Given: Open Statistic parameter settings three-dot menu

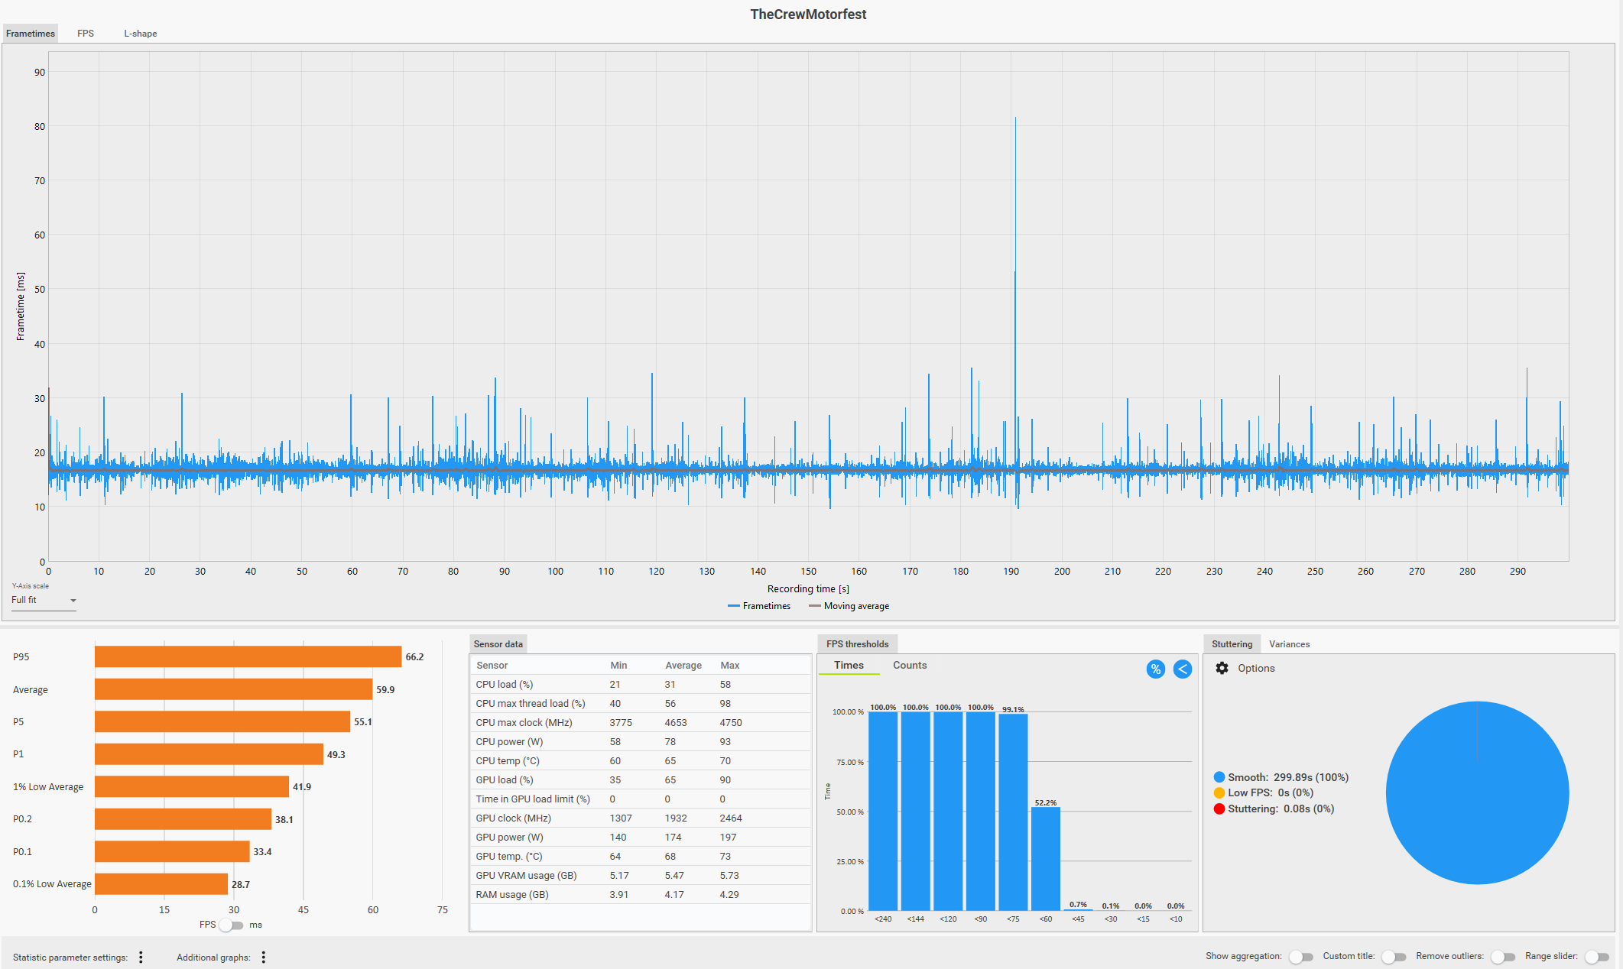Looking at the screenshot, I should tap(141, 957).
